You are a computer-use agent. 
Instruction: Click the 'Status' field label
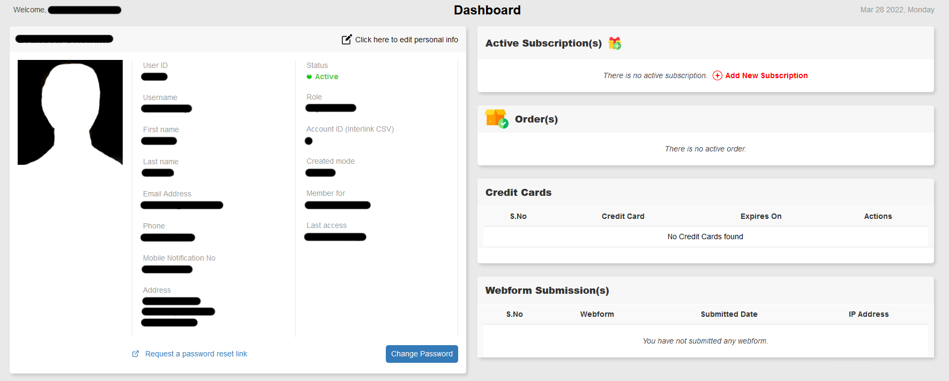(317, 65)
